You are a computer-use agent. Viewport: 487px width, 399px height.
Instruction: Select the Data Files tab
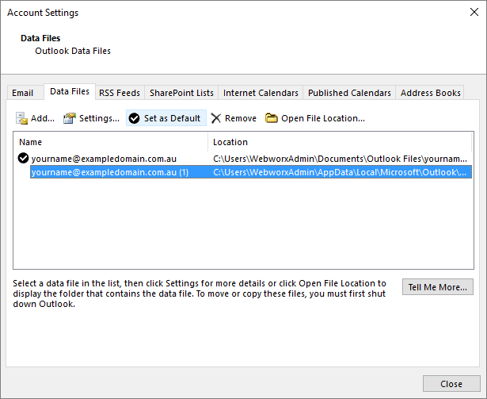(x=69, y=92)
